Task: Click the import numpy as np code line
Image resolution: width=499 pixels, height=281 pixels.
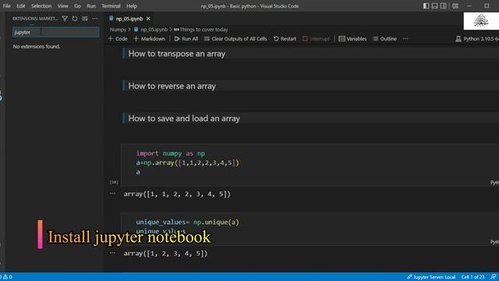Action: click(x=171, y=154)
